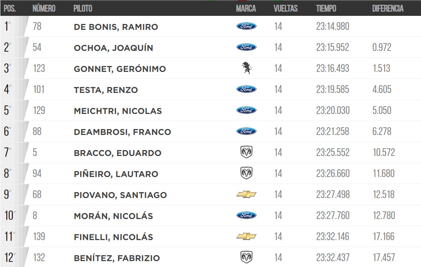Click the Dodge ram logo for Bracco, Eduardo
This screenshot has width=421, height=267.
(246, 152)
